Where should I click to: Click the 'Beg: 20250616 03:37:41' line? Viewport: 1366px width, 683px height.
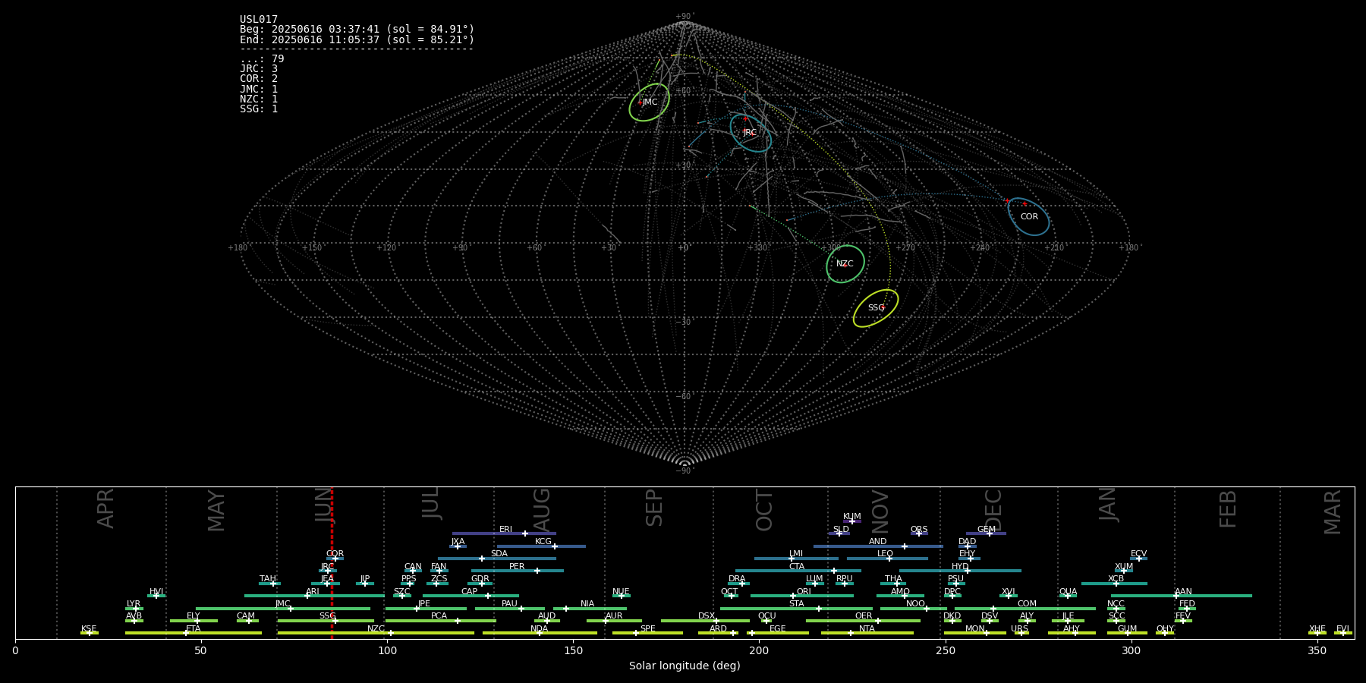pyautogui.click(x=357, y=30)
